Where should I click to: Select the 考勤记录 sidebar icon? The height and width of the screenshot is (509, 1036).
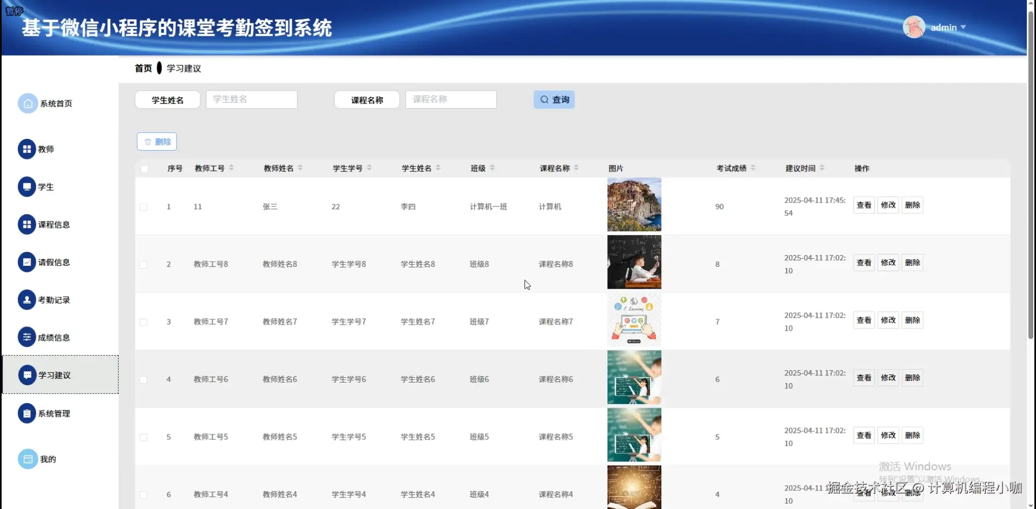[x=28, y=299]
